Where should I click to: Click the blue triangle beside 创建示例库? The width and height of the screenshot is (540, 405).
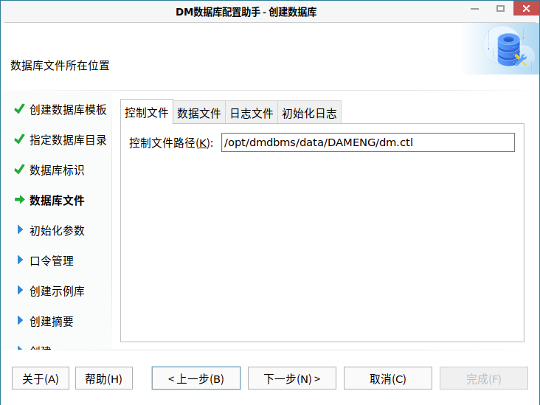point(20,291)
